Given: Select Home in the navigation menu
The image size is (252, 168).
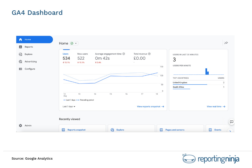Looking at the screenshot, I should (27, 39).
